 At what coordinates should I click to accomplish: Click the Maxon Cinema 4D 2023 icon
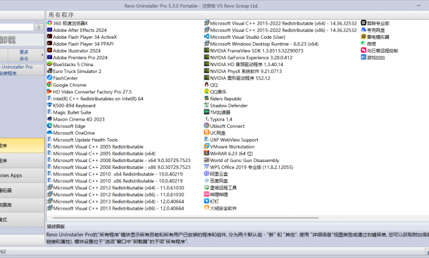pyautogui.click(x=49, y=119)
